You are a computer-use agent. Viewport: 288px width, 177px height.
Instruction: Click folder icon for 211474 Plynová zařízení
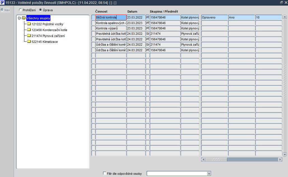(29, 36)
